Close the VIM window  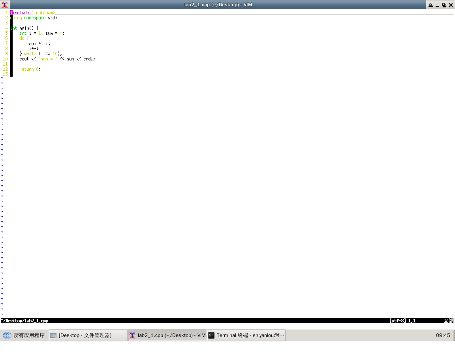[450, 5]
